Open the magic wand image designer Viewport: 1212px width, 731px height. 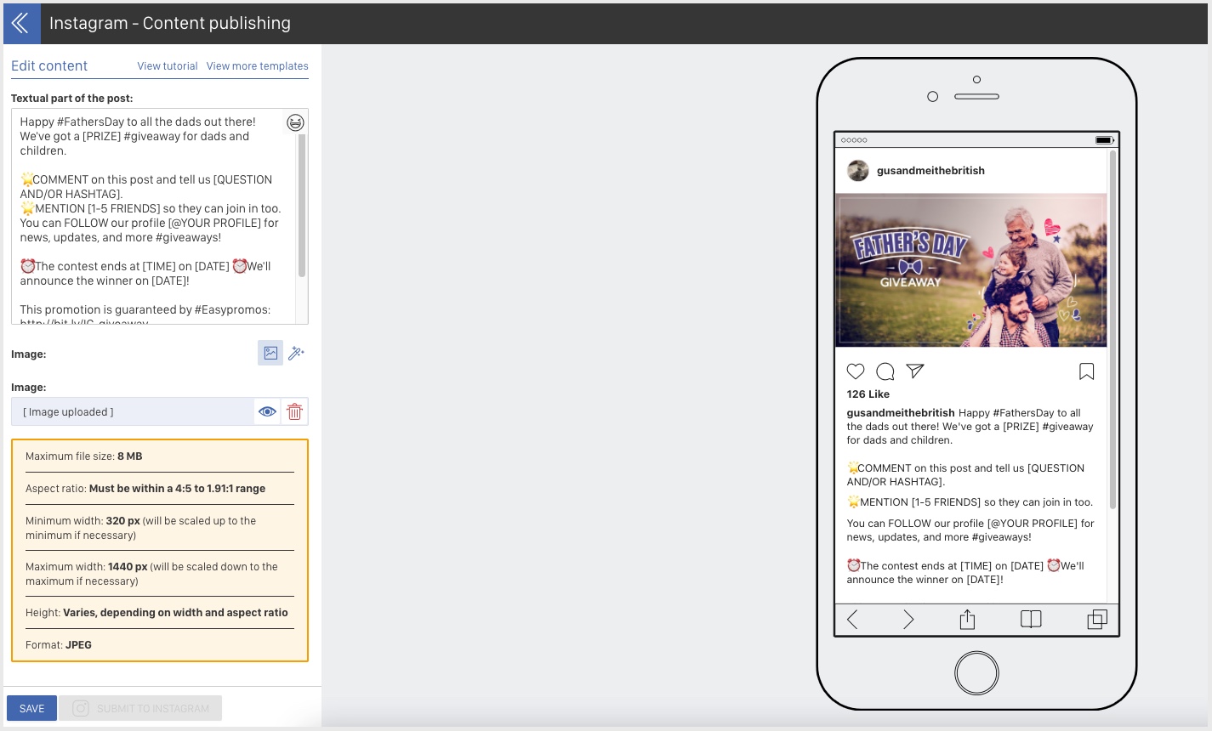tap(296, 353)
